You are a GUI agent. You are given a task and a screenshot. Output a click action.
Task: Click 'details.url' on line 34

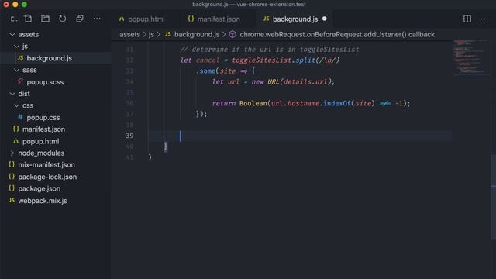(x=305, y=81)
